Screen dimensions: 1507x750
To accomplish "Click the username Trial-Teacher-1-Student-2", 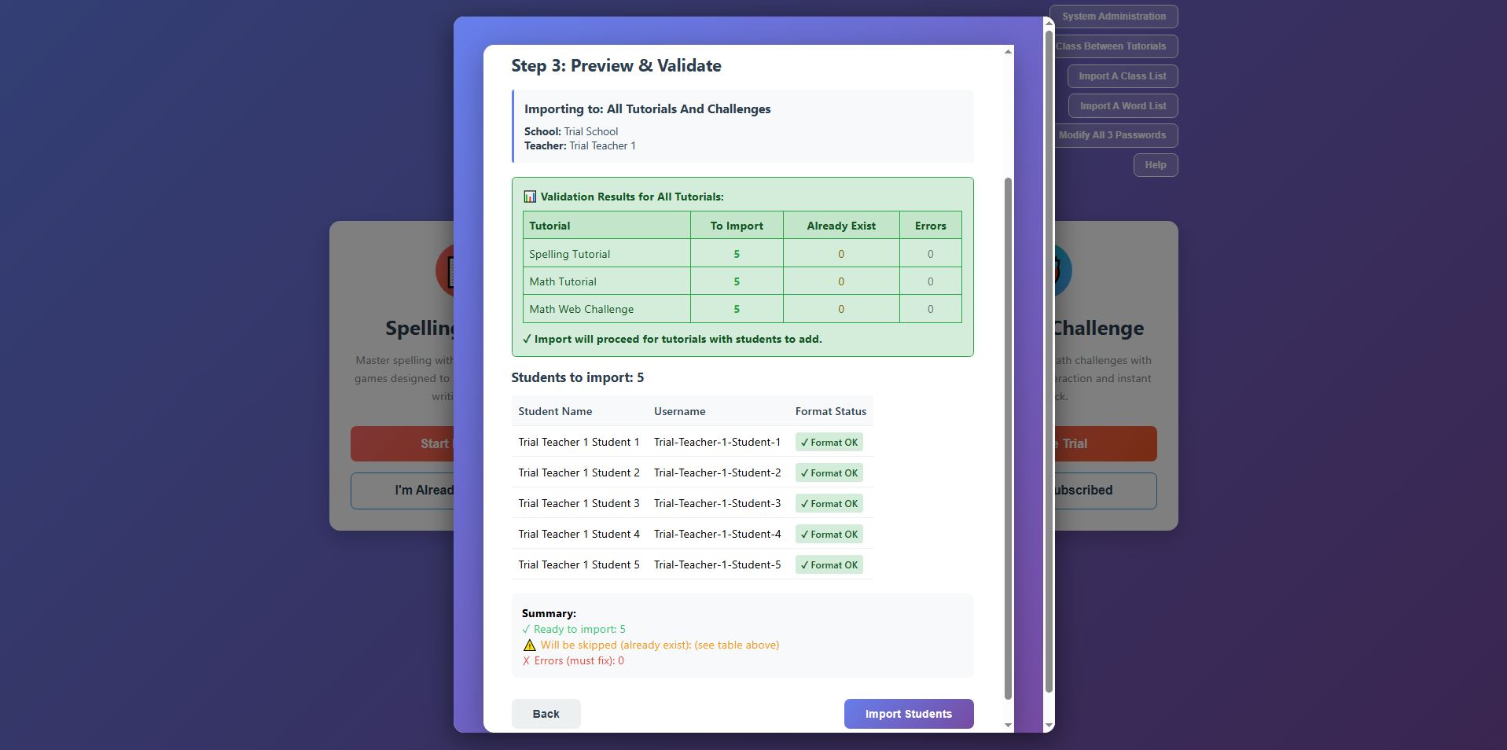I will pyautogui.click(x=716, y=472).
